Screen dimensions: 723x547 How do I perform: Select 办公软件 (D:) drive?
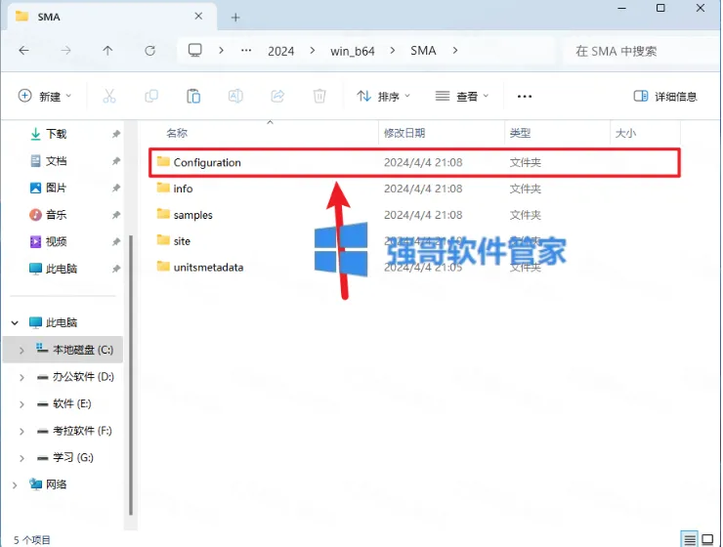point(75,377)
